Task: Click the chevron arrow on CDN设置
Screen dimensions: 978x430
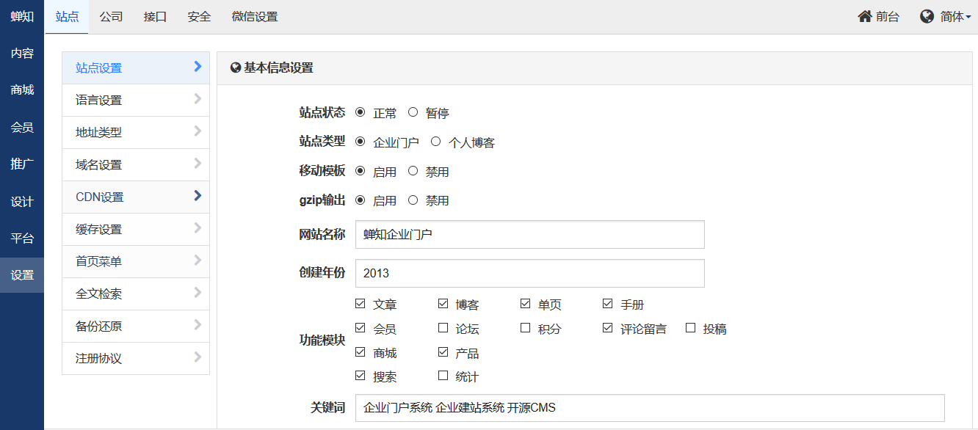Action: 198,196
